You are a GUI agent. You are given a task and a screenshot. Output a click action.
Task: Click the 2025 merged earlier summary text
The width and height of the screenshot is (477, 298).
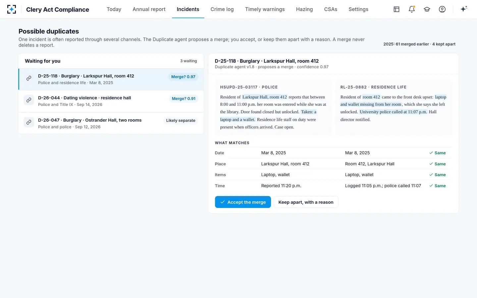coord(419,44)
